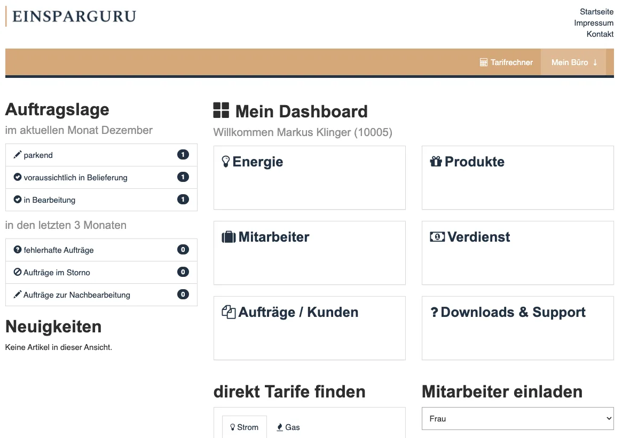Viewport: 622px width, 438px height.
Task: Click the question mark on the Downloads & Support card
Action: pos(435,312)
